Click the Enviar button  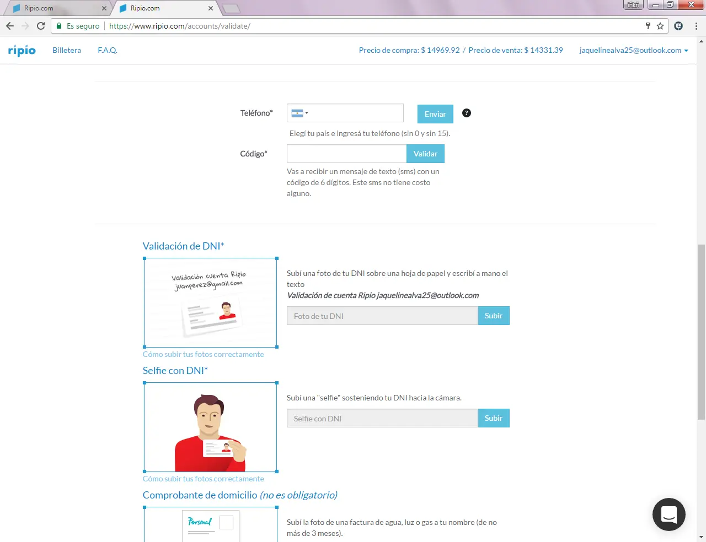click(x=435, y=114)
